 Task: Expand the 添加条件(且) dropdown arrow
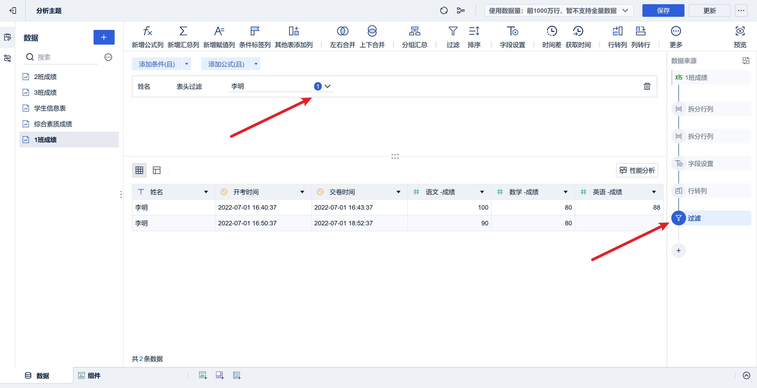(187, 64)
